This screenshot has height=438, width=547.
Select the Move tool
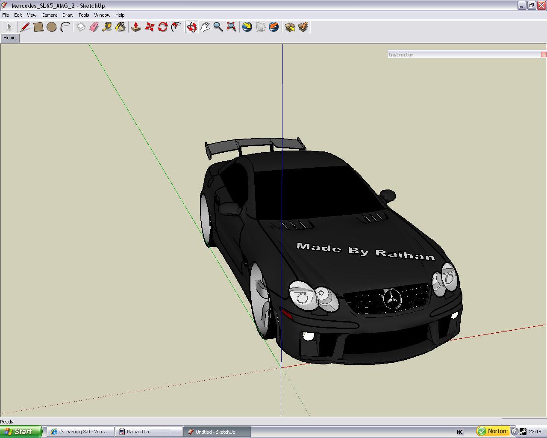coord(149,27)
